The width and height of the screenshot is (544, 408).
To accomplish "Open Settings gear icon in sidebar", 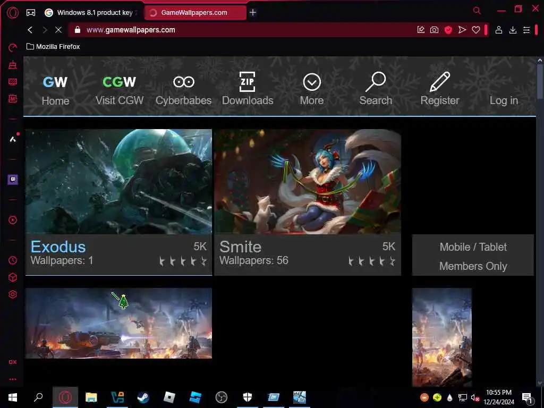I will (x=13, y=294).
